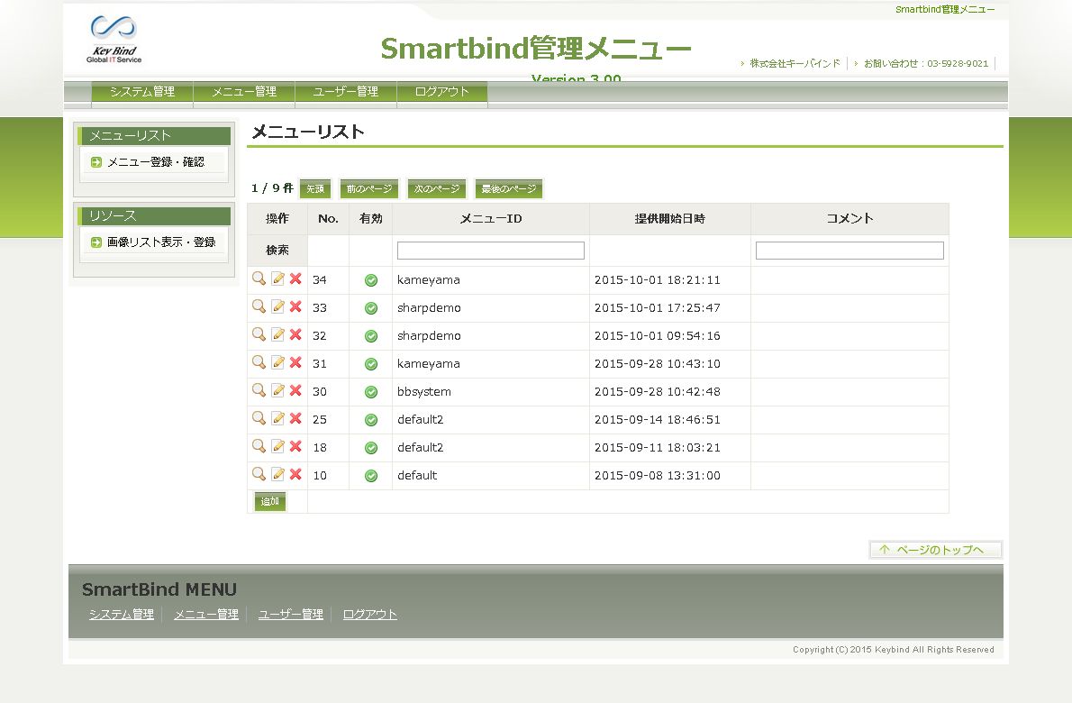Select the date 2015-10-01 09:54:16
Image resolution: width=1072 pixels, height=703 pixels.
click(x=657, y=336)
